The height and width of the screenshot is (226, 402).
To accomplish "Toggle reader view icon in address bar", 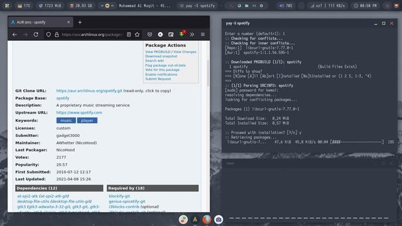I will tap(129, 35).
